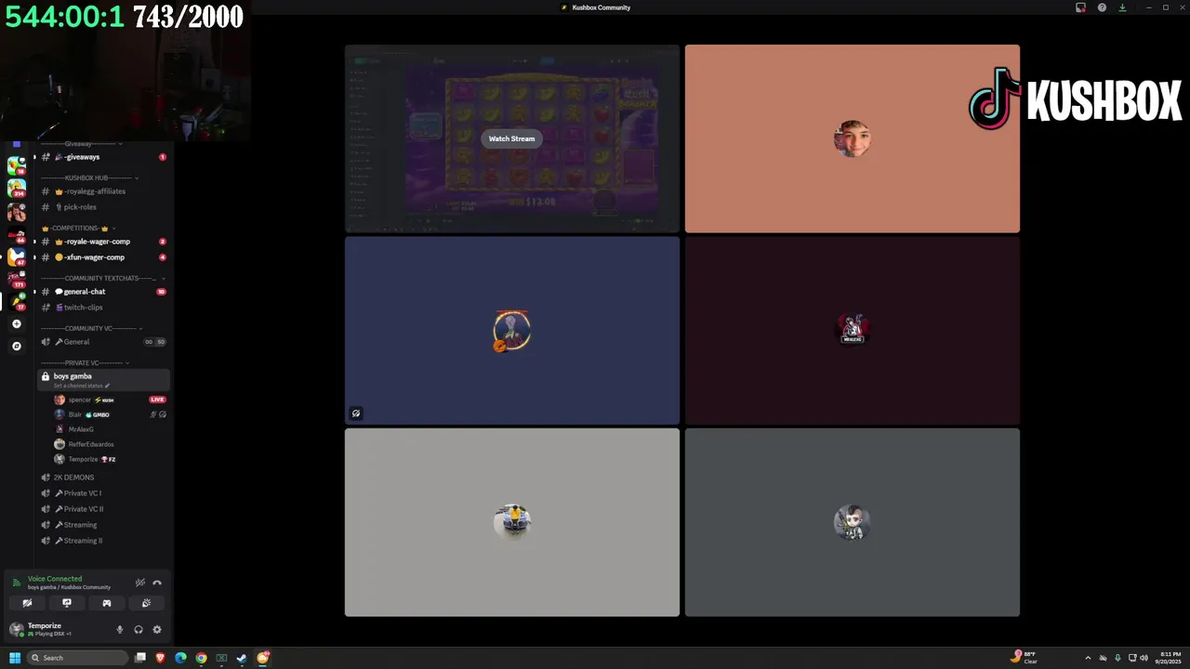
Task: Start an activity with the controller icon
Action: [107, 603]
